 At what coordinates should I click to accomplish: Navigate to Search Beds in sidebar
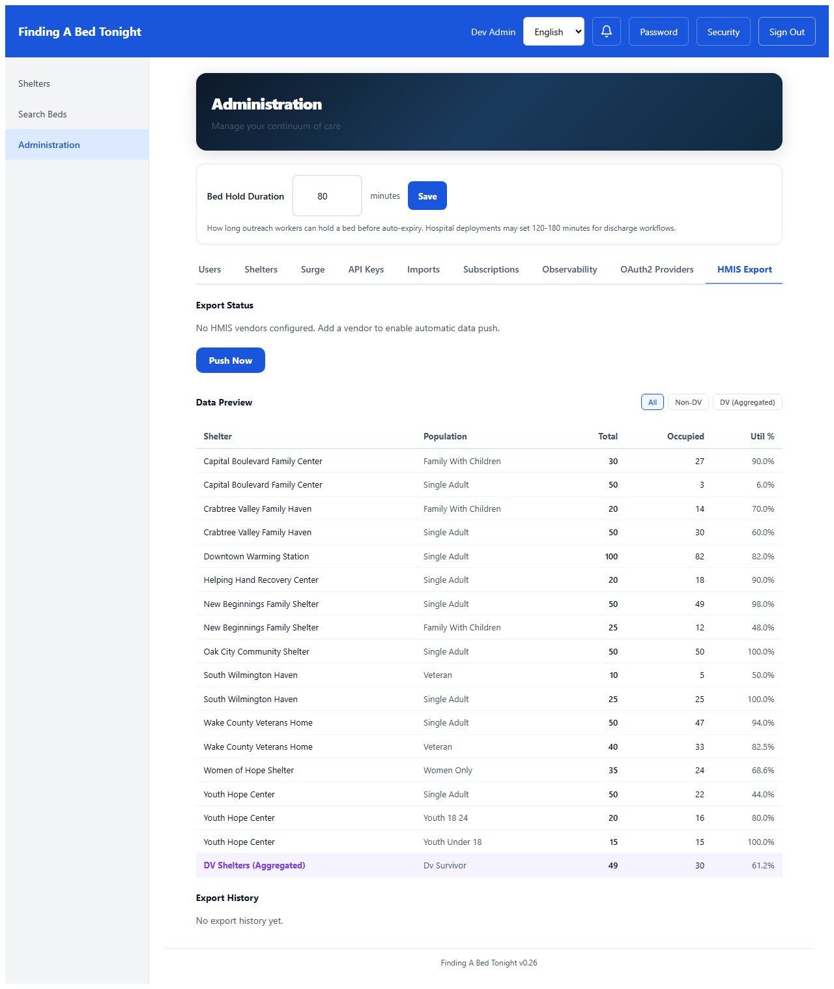point(42,114)
